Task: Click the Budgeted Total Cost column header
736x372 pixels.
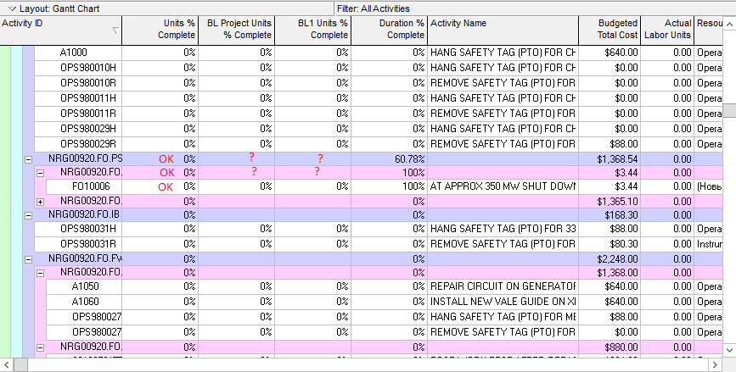Action: coord(610,31)
